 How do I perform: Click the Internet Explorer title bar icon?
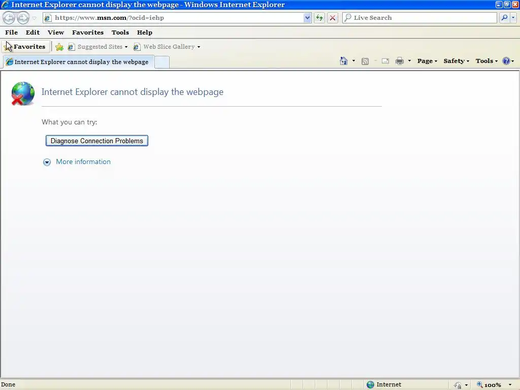coord(5,5)
